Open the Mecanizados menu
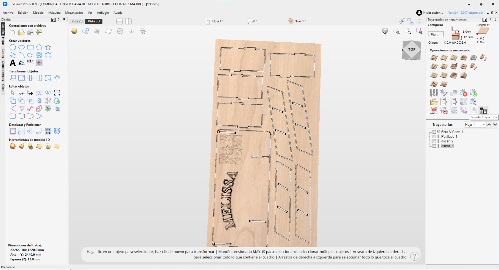This screenshot has height=270, width=499. tap(74, 13)
